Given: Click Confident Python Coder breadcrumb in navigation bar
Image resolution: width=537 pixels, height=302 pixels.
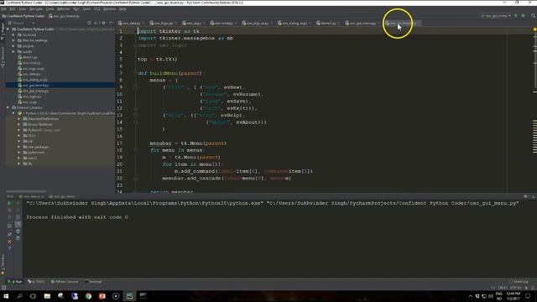Looking at the screenshot, I should [23, 16].
